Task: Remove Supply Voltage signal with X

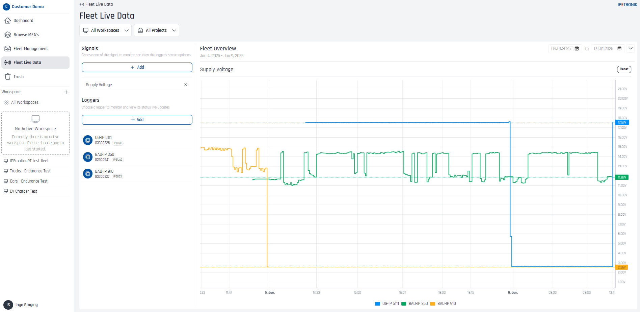Action: pyautogui.click(x=186, y=85)
